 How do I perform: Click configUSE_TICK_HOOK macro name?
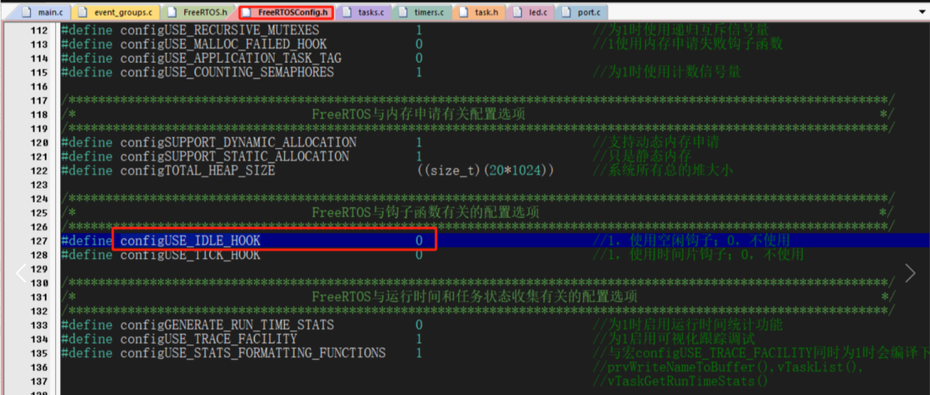189,255
